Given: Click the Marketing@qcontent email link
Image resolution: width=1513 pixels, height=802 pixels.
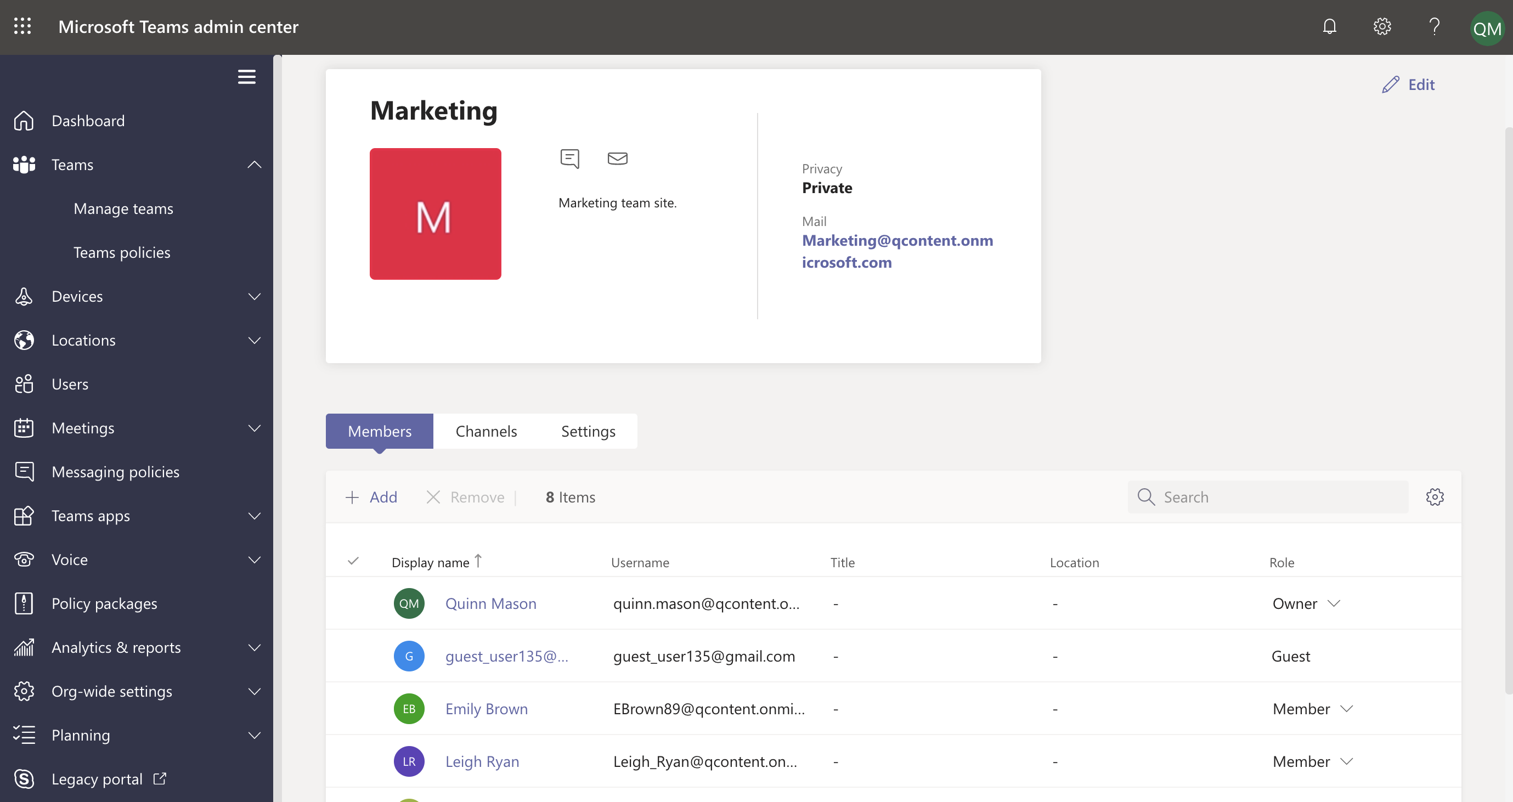Looking at the screenshot, I should click(897, 250).
